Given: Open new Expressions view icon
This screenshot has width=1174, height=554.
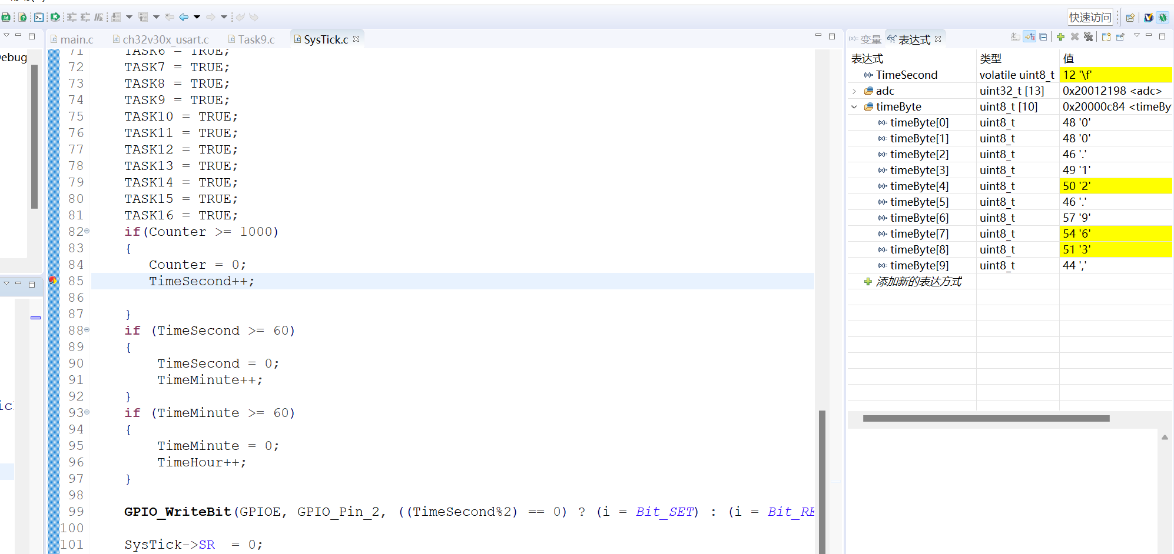Looking at the screenshot, I should click(x=1106, y=36).
